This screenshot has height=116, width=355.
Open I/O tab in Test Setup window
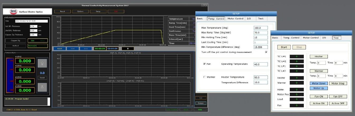(x=324, y=38)
